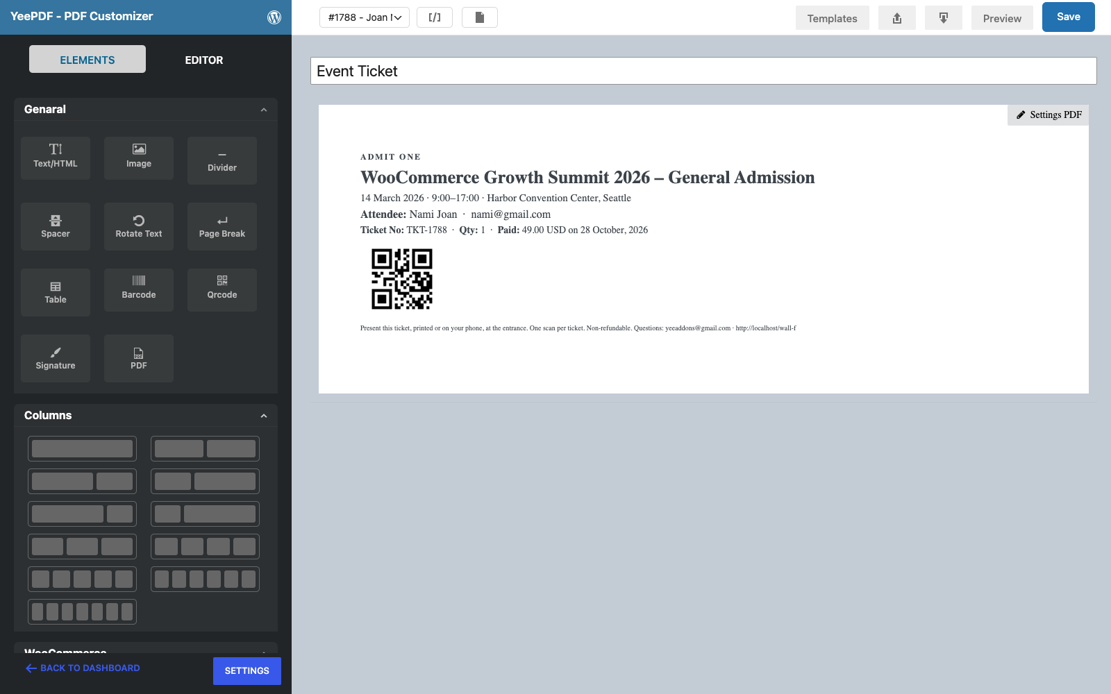Insert a Divider element

point(222,160)
